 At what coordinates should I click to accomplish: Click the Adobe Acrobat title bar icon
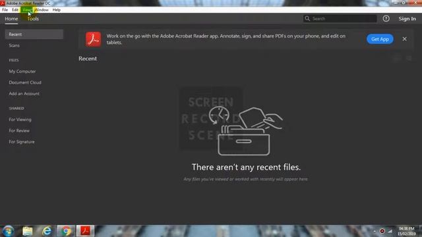[x=3, y=3]
